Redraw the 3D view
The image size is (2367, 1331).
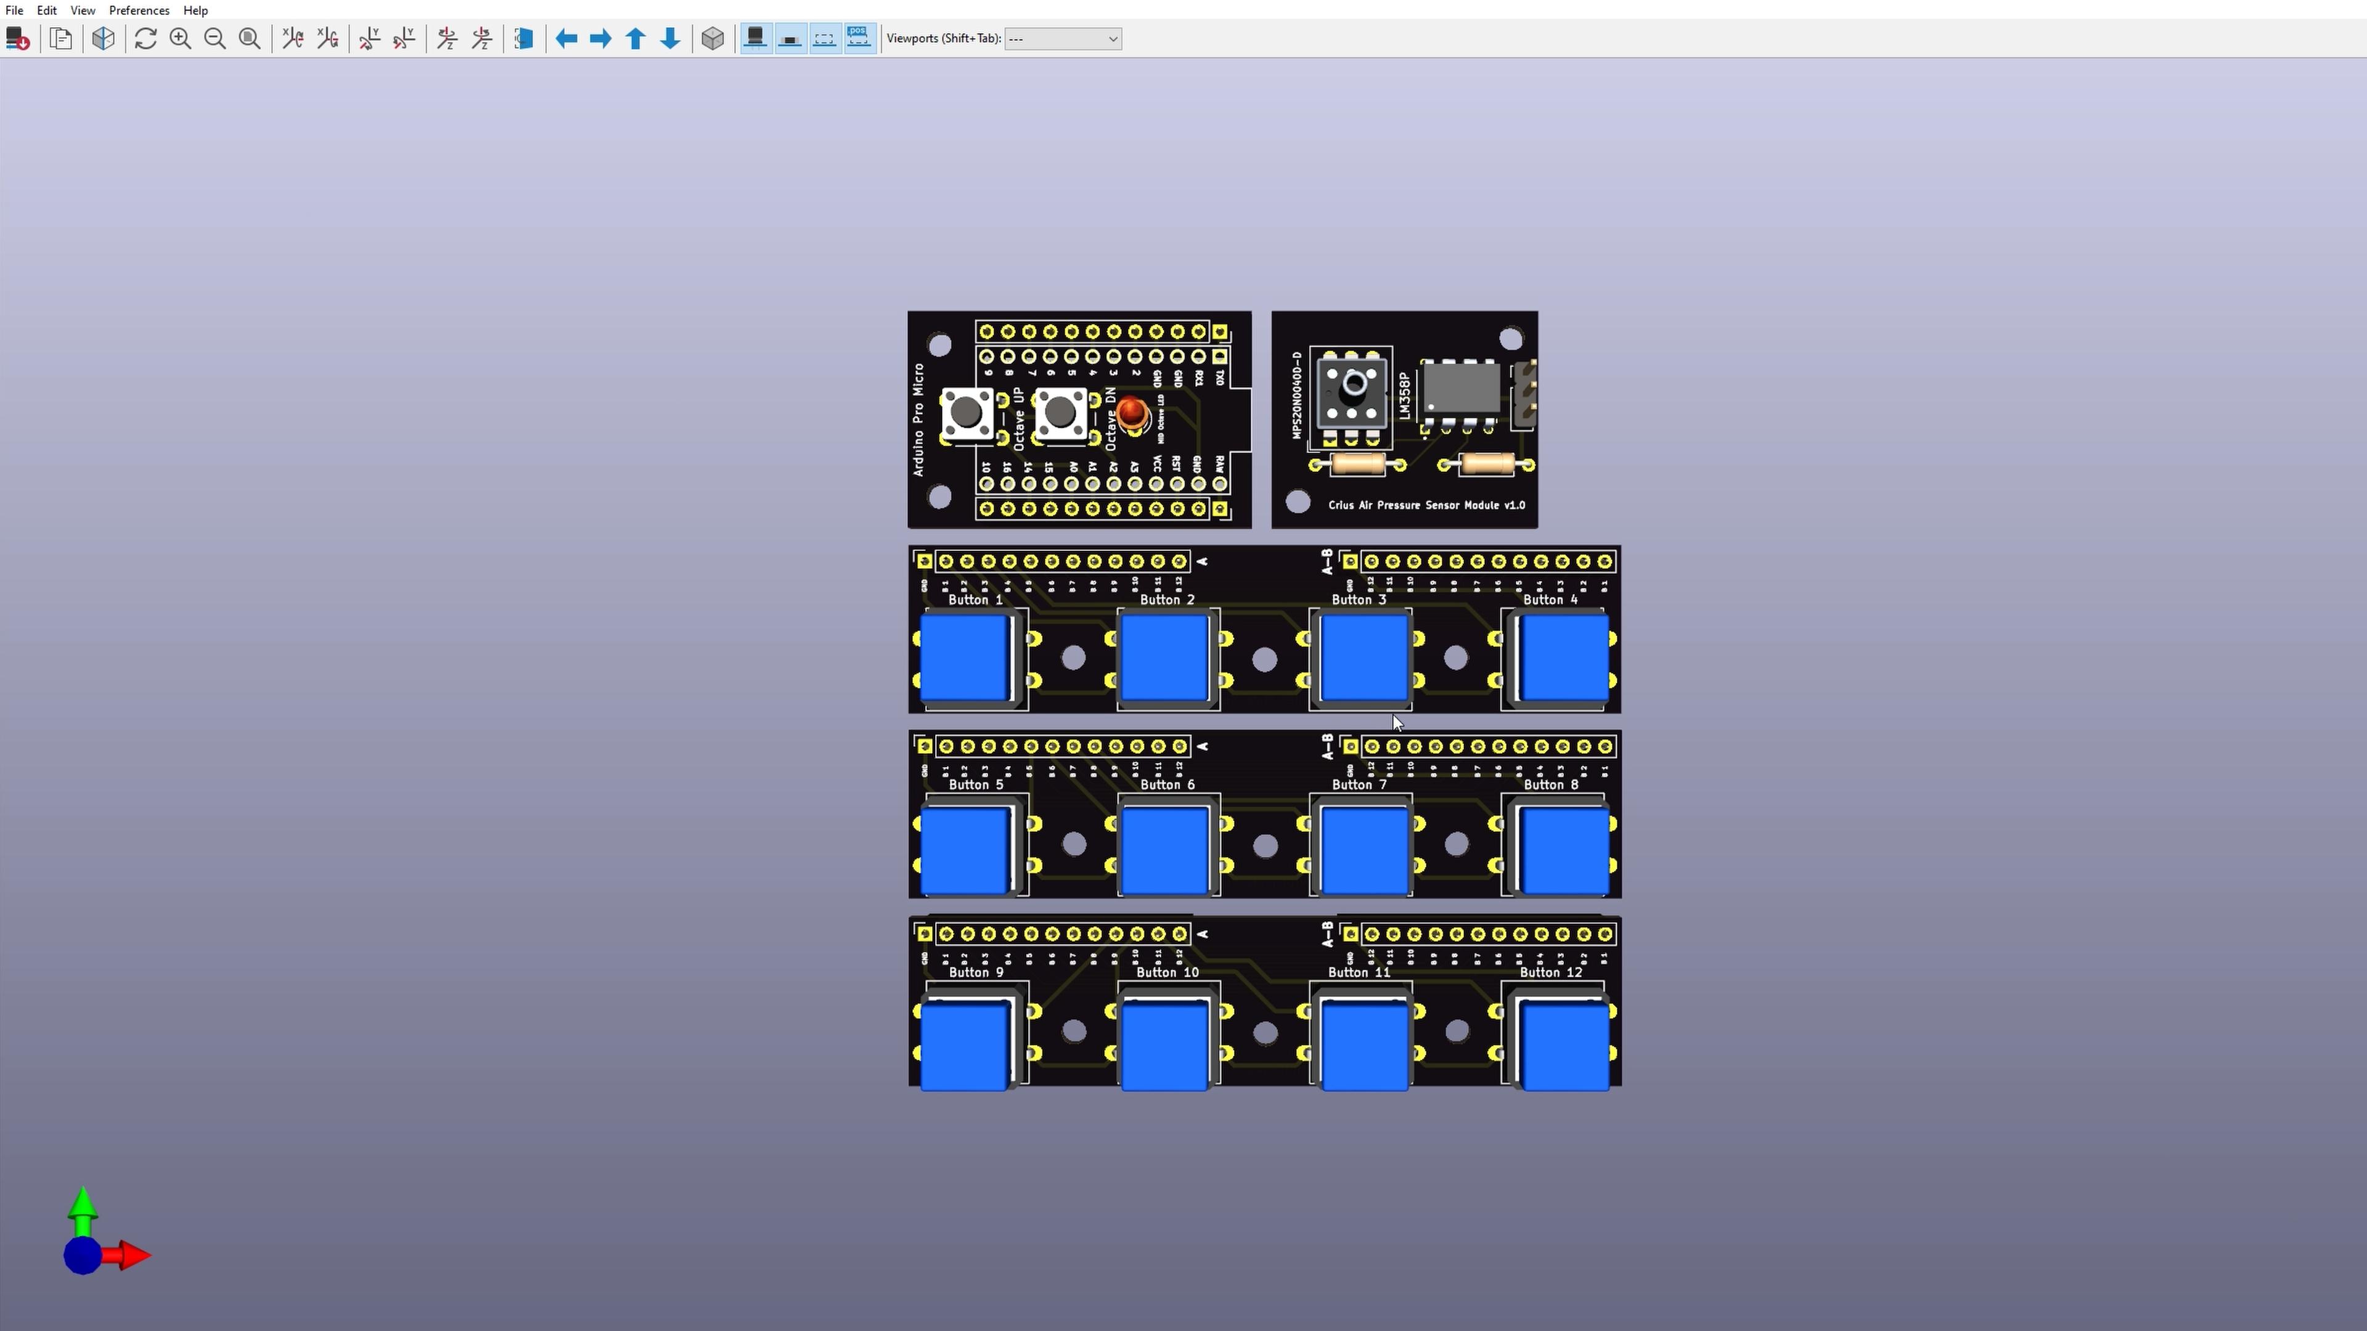[145, 39]
